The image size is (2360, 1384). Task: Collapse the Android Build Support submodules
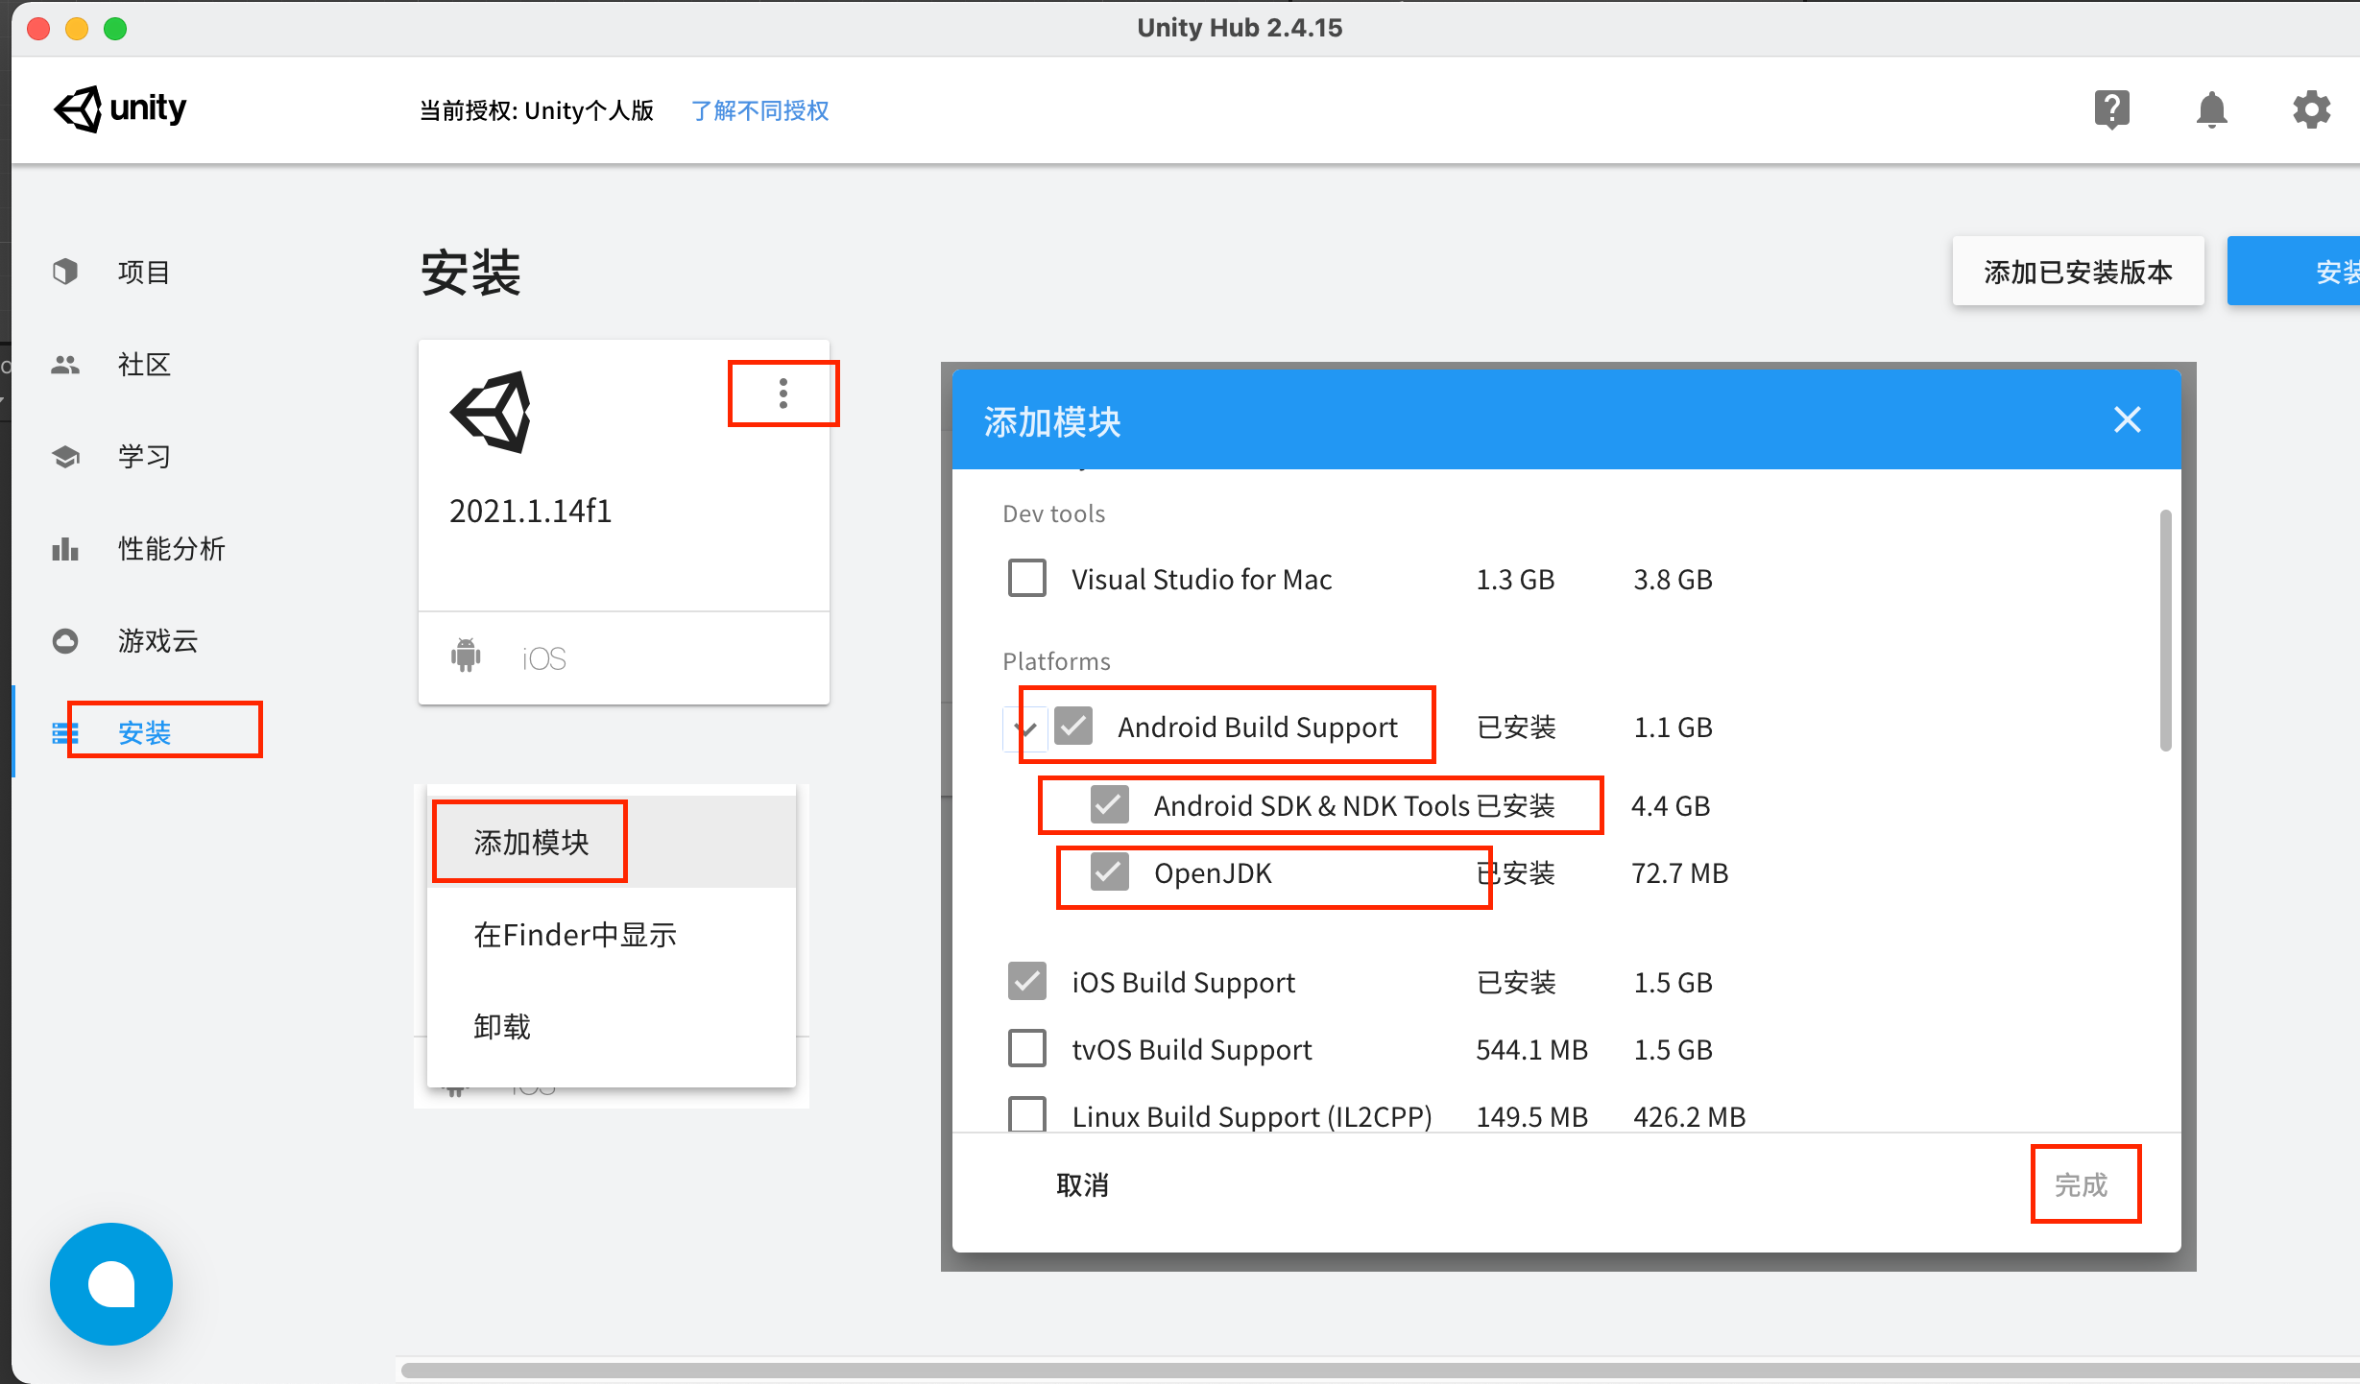tap(1026, 727)
